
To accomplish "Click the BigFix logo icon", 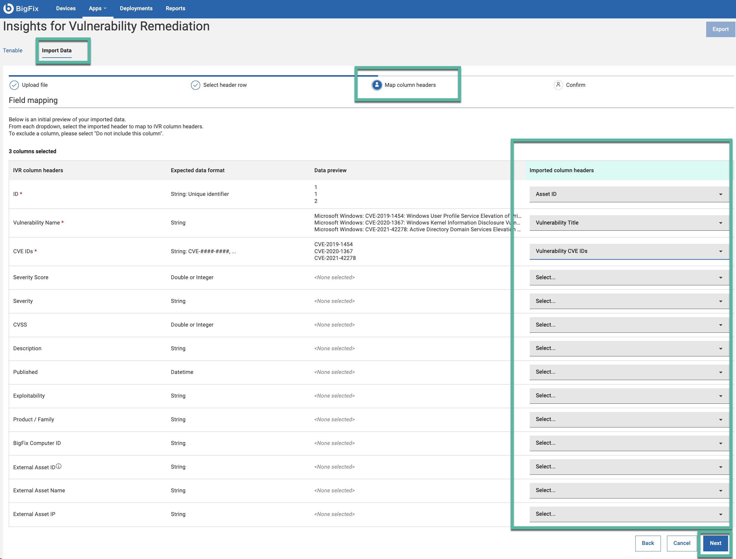I will click(8, 8).
